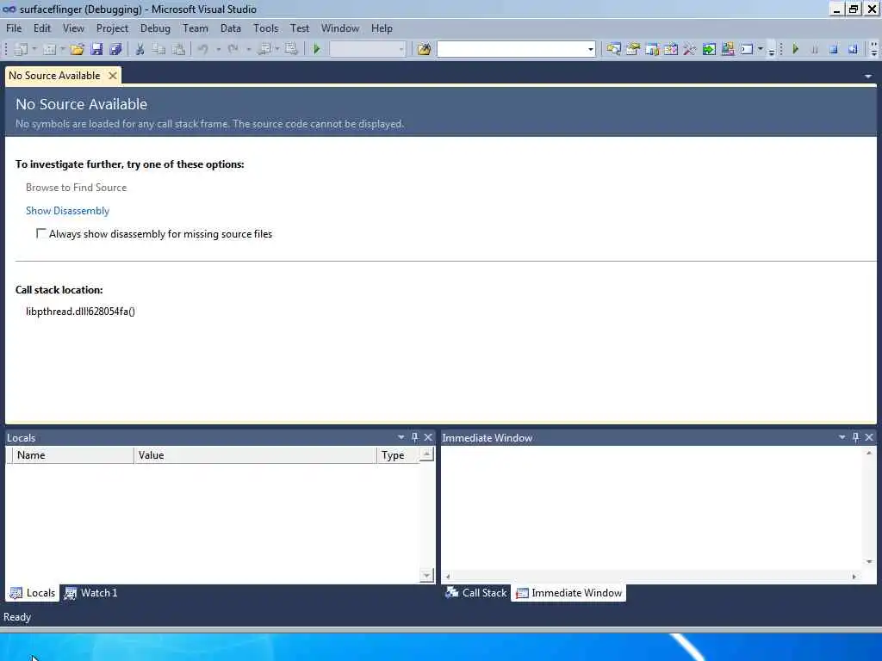Click the Show Disassembly link
This screenshot has height=661, width=882.
point(67,211)
